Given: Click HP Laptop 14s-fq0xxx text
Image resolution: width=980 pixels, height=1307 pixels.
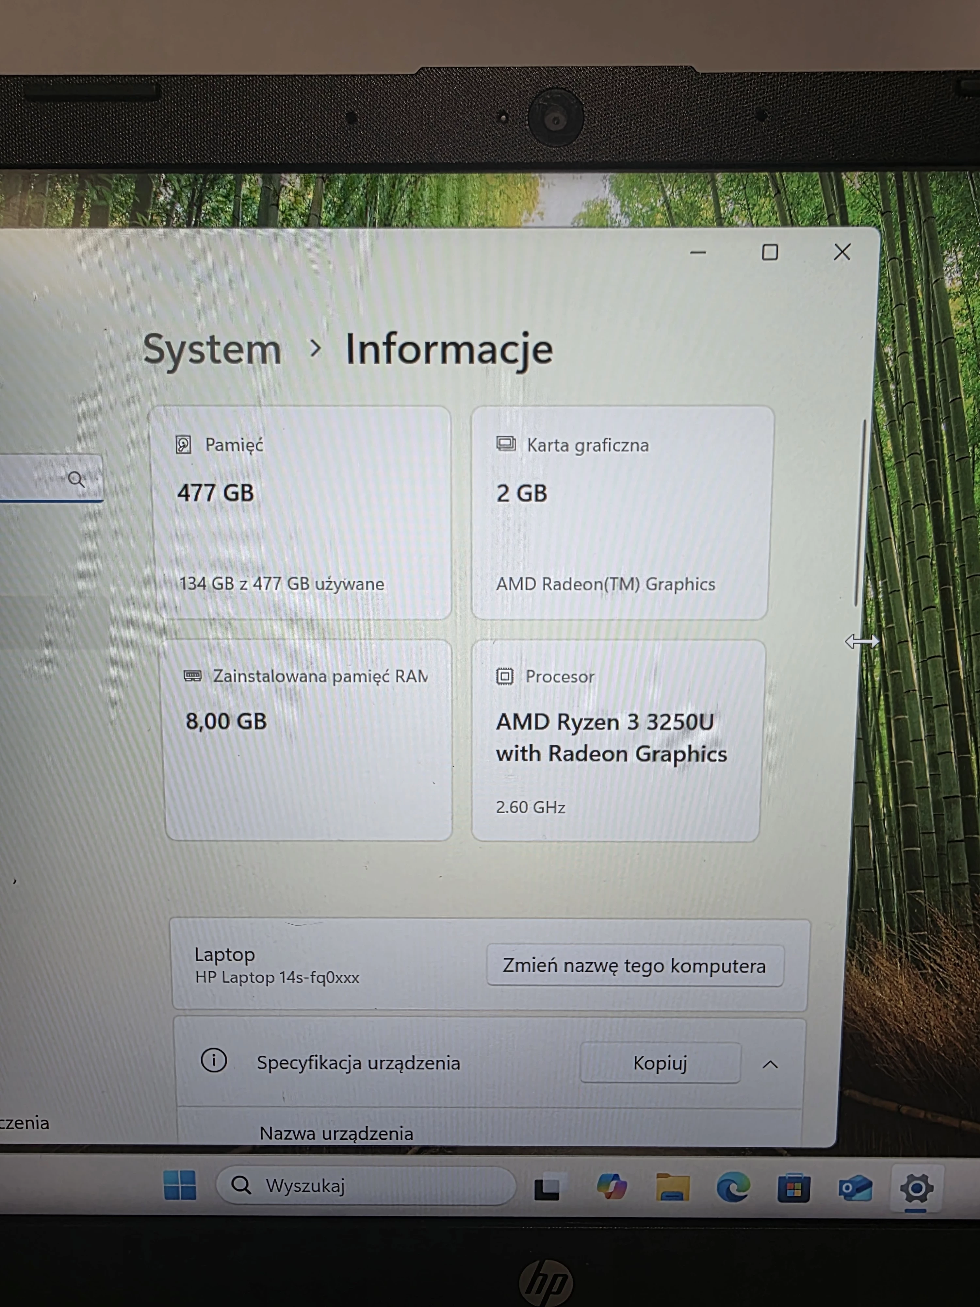Looking at the screenshot, I should 277,977.
